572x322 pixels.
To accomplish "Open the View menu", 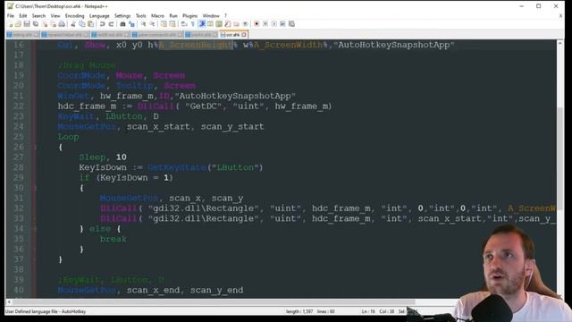I will [x=55, y=16].
